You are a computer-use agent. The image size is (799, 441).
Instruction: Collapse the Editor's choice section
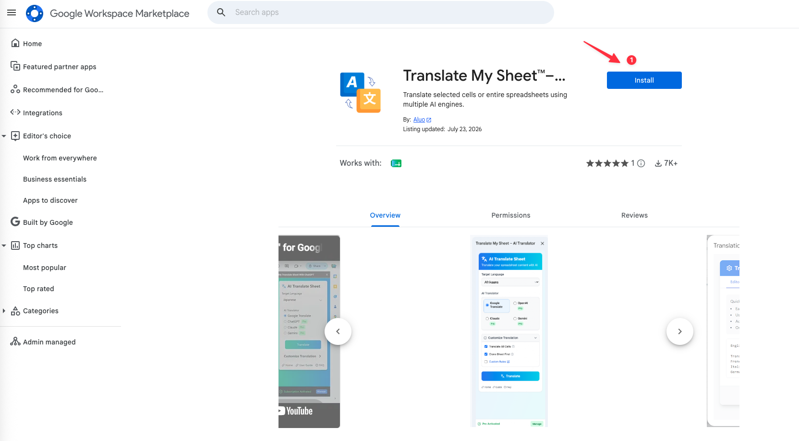pyautogui.click(x=4, y=136)
